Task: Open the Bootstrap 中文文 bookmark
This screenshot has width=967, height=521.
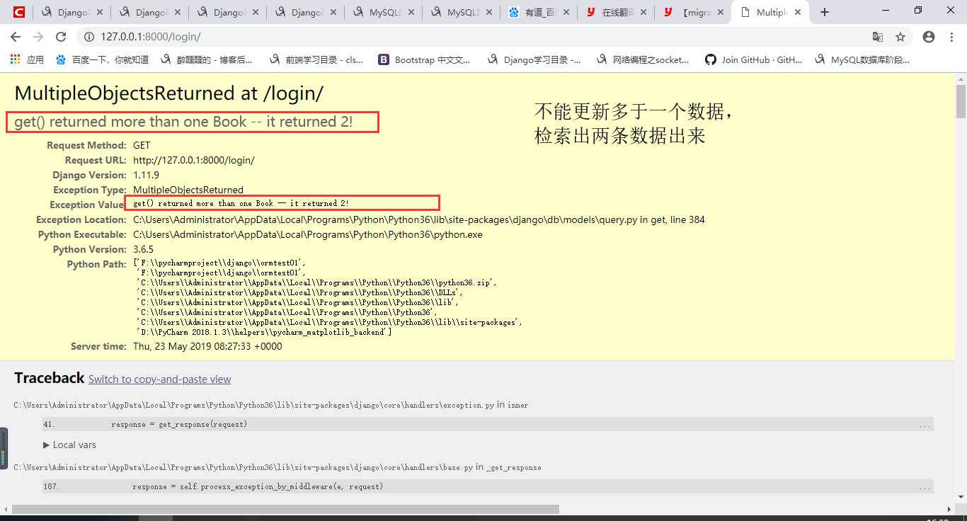Action: [x=425, y=60]
